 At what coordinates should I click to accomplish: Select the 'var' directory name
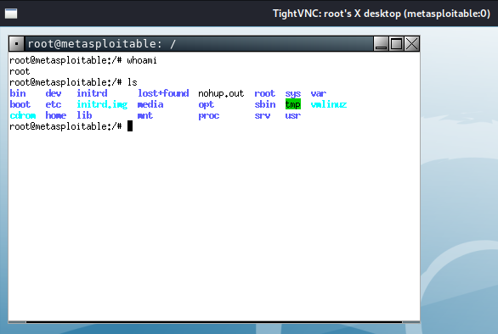(319, 93)
